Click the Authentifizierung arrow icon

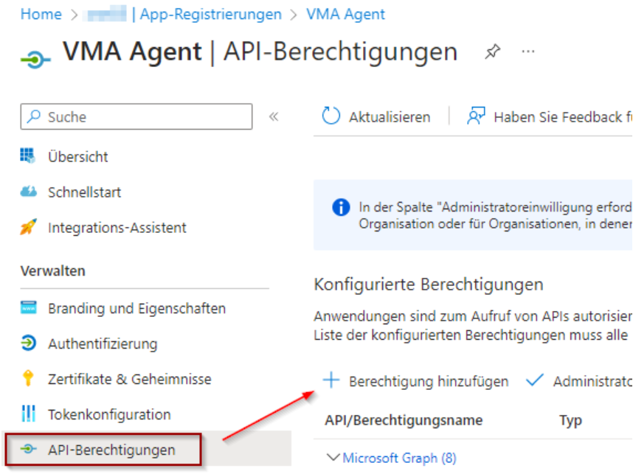tap(28, 343)
